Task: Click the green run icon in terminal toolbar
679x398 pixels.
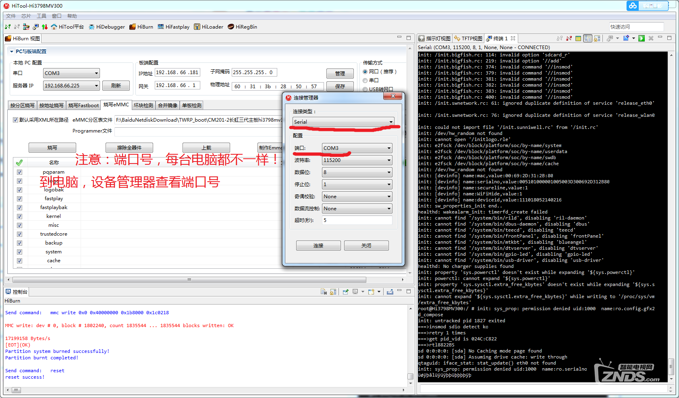Action: [x=642, y=38]
